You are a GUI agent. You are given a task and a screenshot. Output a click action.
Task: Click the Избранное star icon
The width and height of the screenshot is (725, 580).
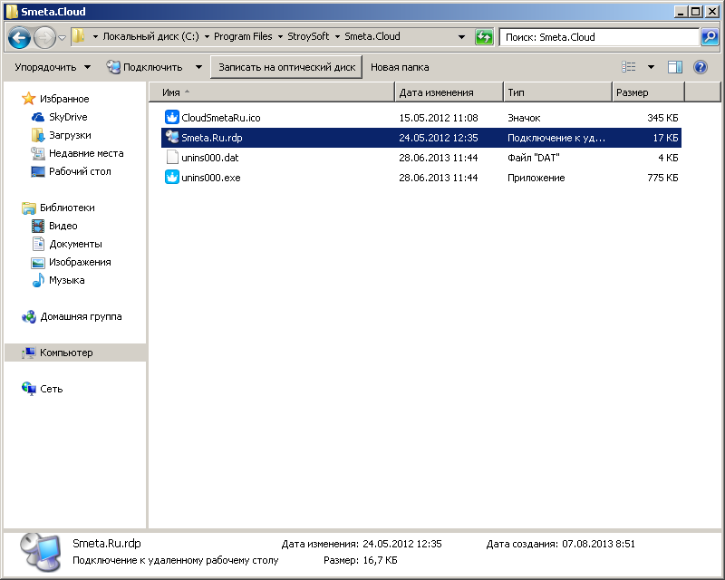click(x=28, y=98)
